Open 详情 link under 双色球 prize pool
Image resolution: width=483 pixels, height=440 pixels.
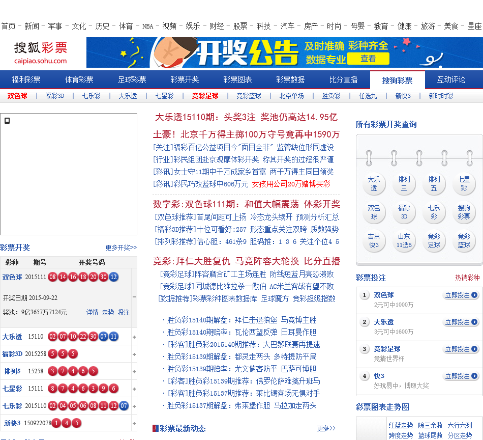[92, 312]
